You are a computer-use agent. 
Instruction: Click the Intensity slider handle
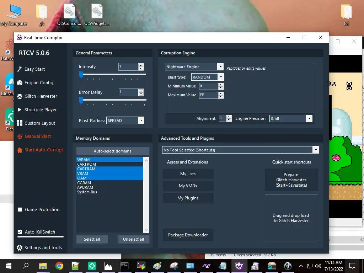click(81, 75)
